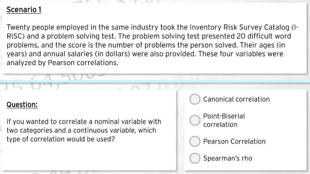310x174 pixels.
Task: Click the "Pearson Correlation" answer label
Action: click(234, 141)
